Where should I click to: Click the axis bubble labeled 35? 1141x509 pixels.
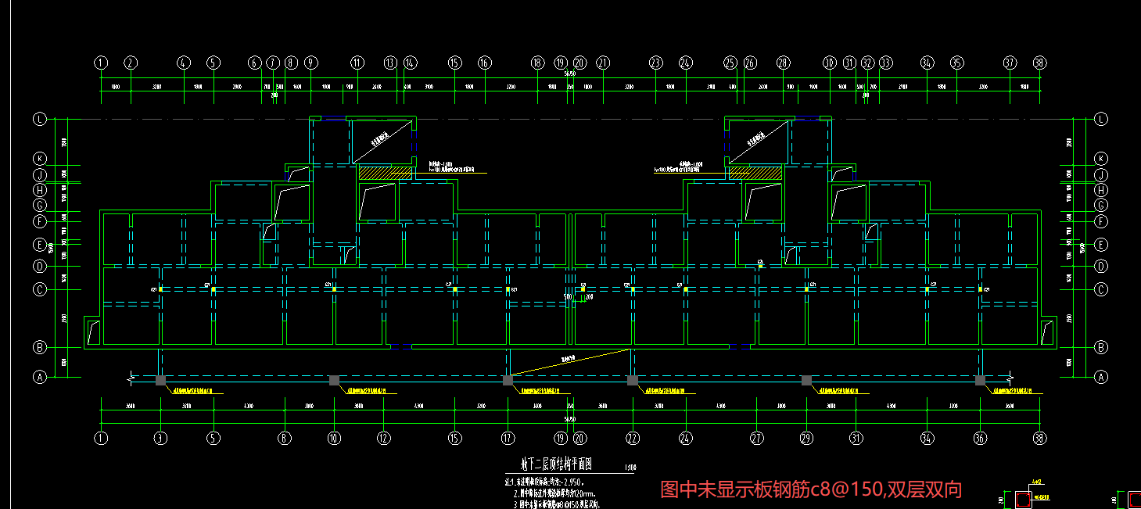click(957, 63)
